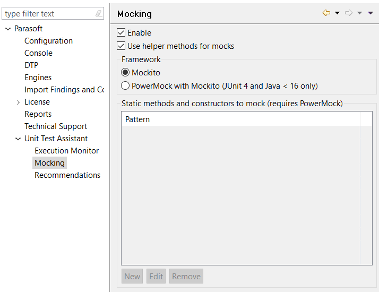Collapse the Parasoft tree node
The image size is (379, 292).
click(x=8, y=29)
